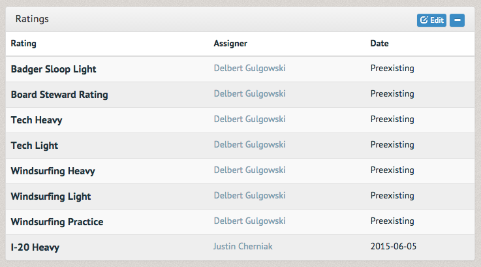Open Delbert Gulgowski link in Windsurfing Light row

click(x=249, y=195)
